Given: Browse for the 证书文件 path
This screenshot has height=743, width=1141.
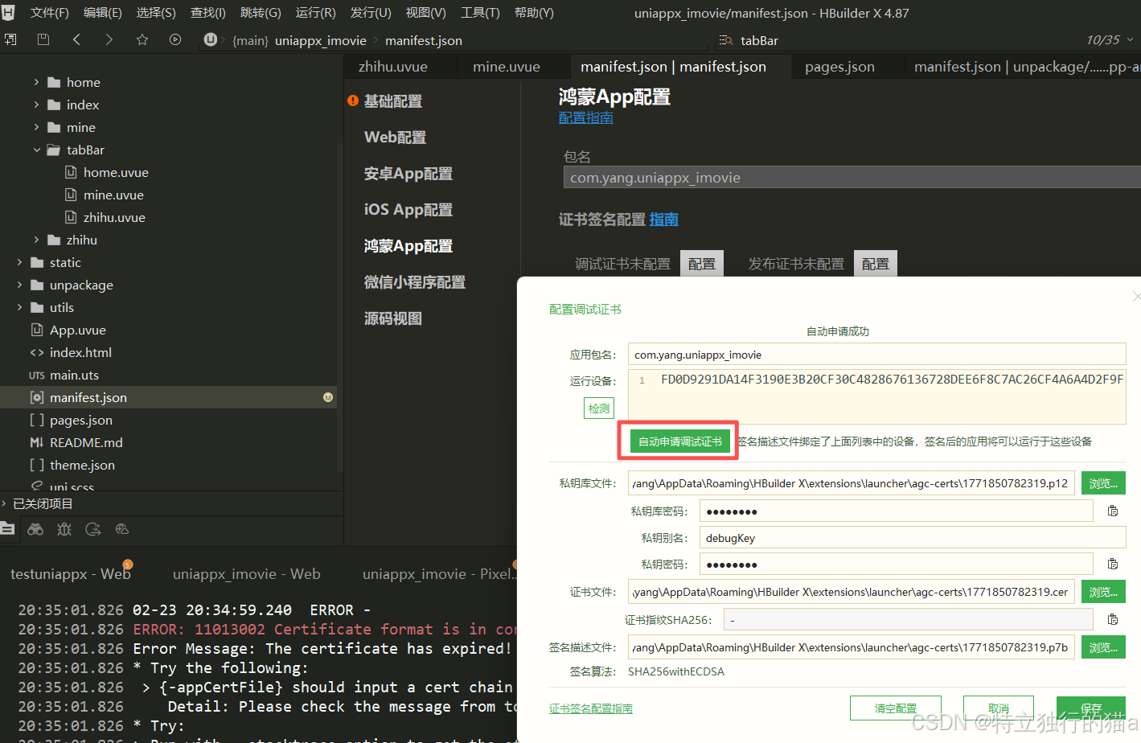Looking at the screenshot, I should tap(1103, 592).
